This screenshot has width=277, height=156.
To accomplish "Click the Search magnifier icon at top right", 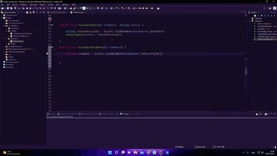I will pyautogui.click(x=264, y=8).
